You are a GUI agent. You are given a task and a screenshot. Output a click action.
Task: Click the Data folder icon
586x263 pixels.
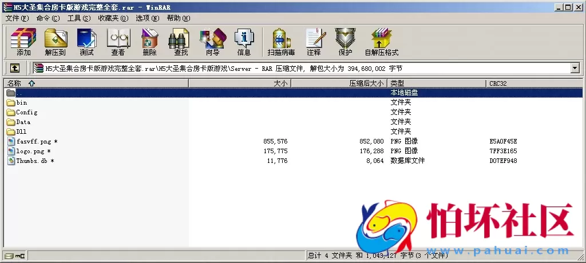tap(11, 122)
